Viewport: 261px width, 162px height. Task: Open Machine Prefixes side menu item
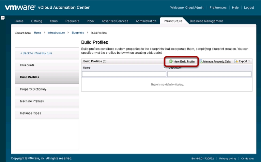[x=47, y=101]
